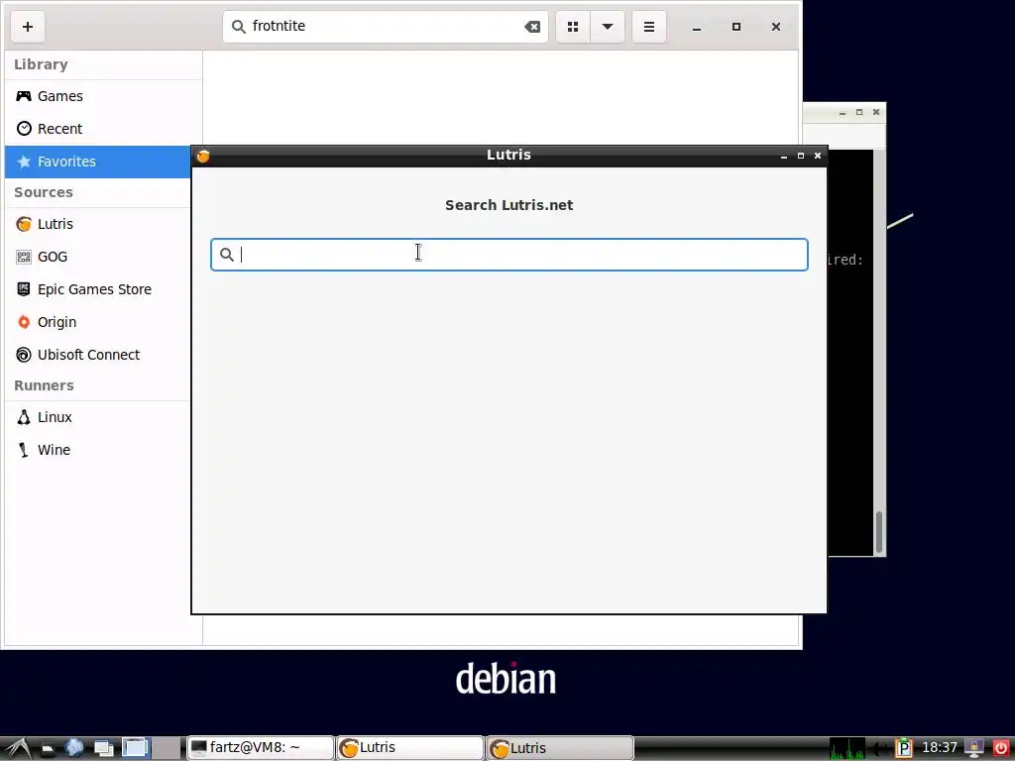Click the virtual desktop pager icon

[x=136, y=748]
